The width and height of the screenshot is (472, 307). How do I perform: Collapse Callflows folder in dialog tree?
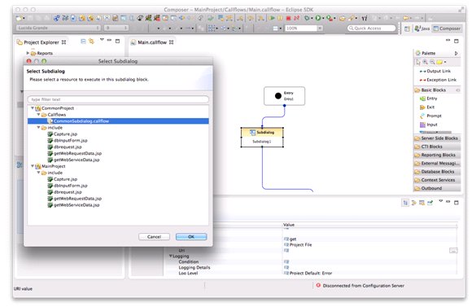(x=38, y=115)
